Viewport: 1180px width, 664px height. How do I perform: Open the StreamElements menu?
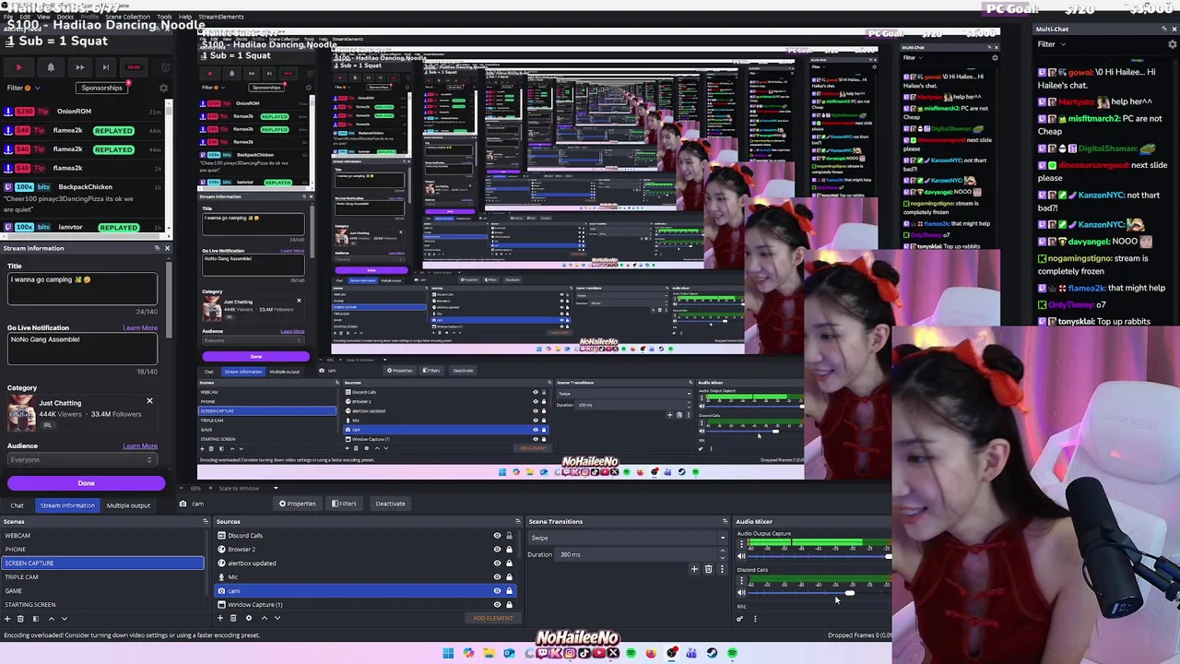pyautogui.click(x=221, y=17)
